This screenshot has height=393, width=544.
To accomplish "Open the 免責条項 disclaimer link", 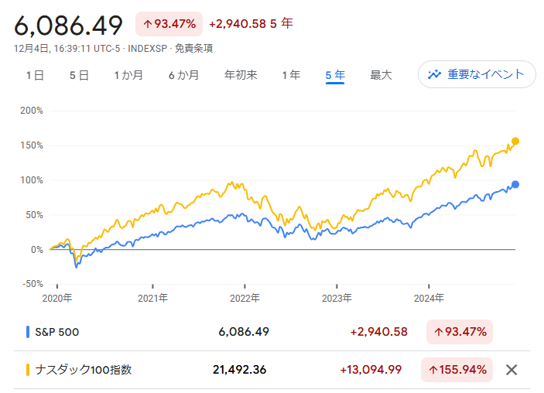I will click(193, 48).
